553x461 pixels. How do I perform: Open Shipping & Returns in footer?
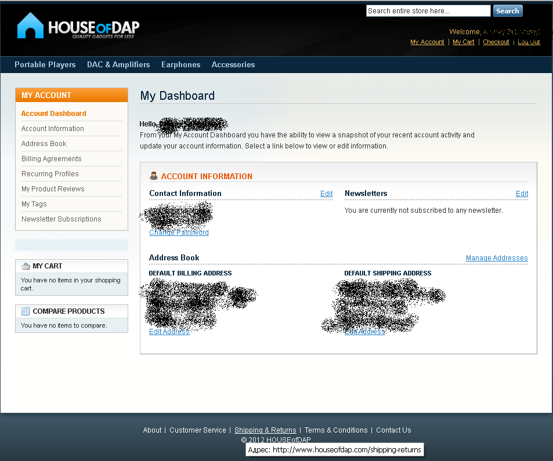(x=265, y=430)
